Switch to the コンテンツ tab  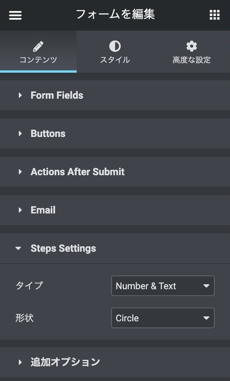pyautogui.click(x=38, y=60)
